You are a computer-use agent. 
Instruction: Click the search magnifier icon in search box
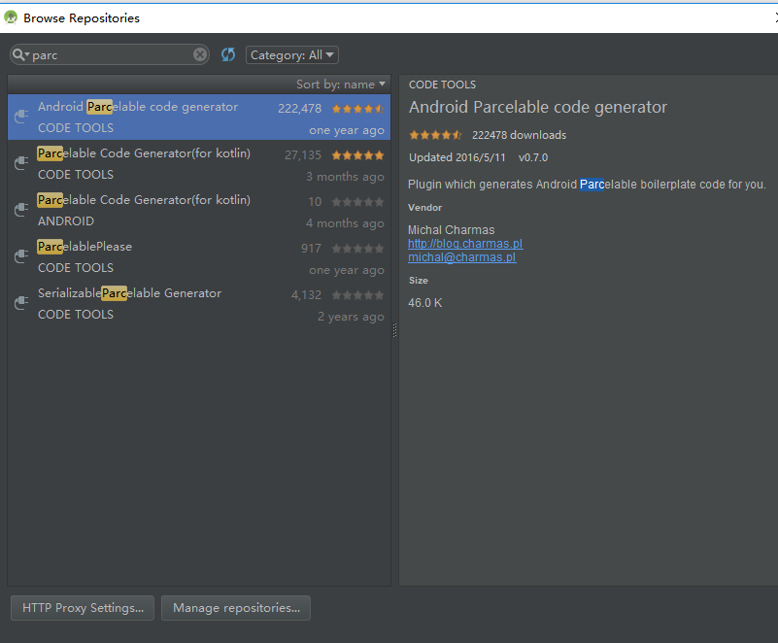pyautogui.click(x=17, y=54)
